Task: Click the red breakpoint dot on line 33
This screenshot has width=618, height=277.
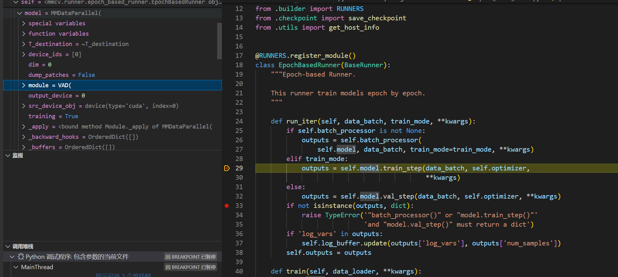Action: [x=227, y=206]
